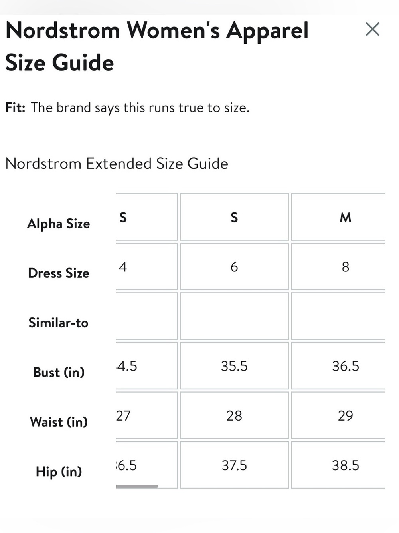Click the Hip (in) row label
The width and height of the screenshot is (399, 533).
[59, 472]
